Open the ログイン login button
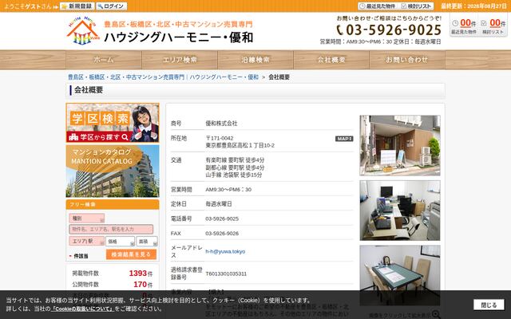Screen dimensions: 511x319 112,6
